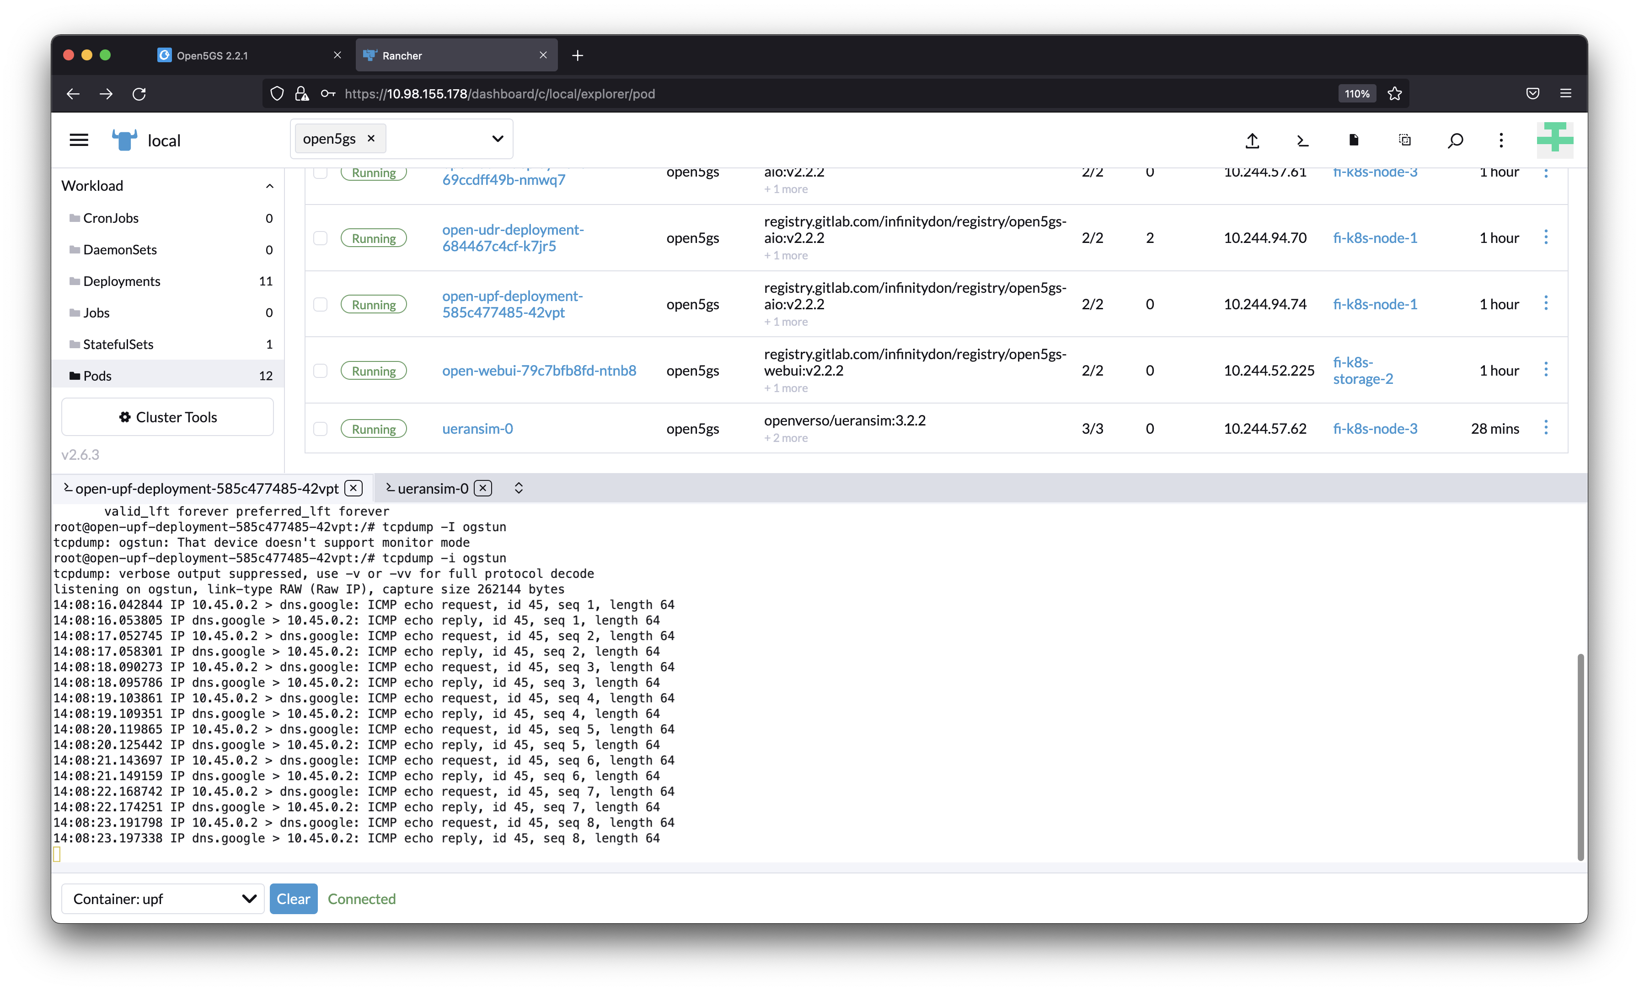Open Pods in sidebar

click(x=168, y=375)
